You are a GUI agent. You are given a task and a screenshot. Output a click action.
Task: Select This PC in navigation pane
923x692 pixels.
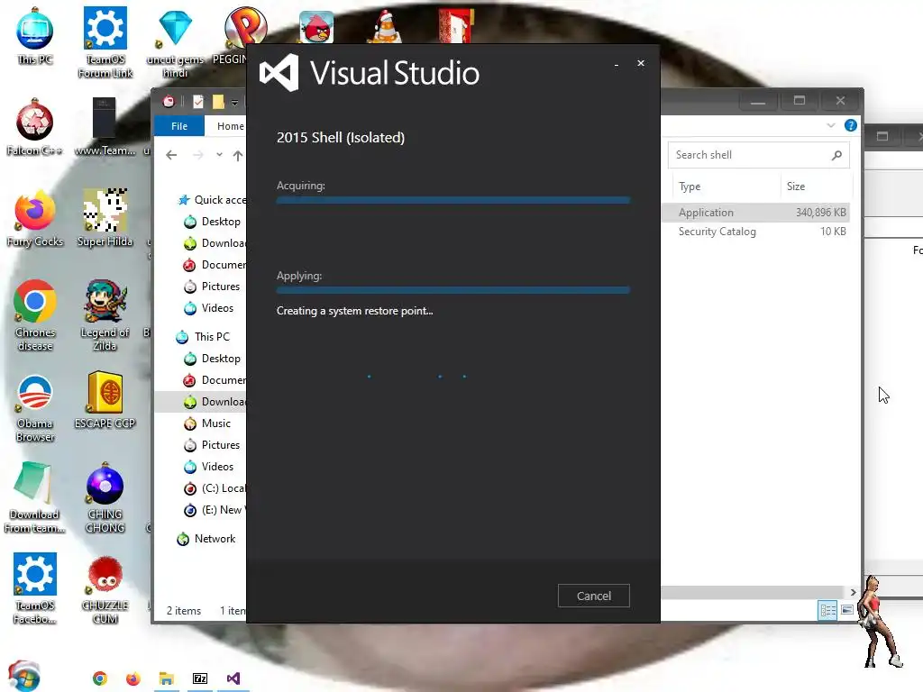click(204, 337)
